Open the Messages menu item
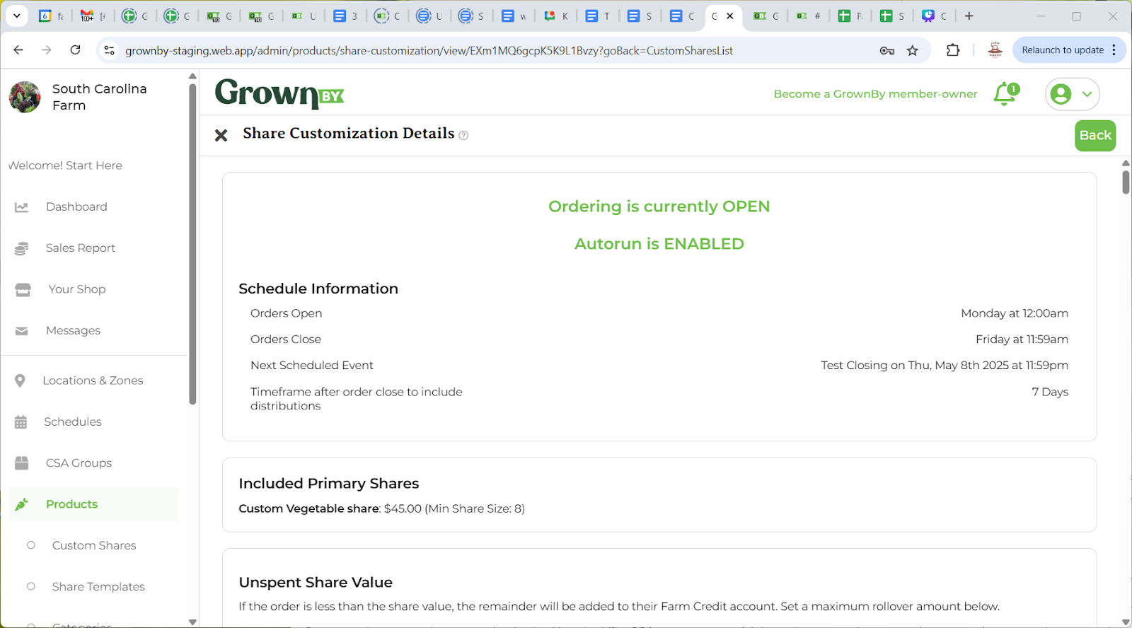Viewport: 1132px width, 628px height. click(73, 330)
